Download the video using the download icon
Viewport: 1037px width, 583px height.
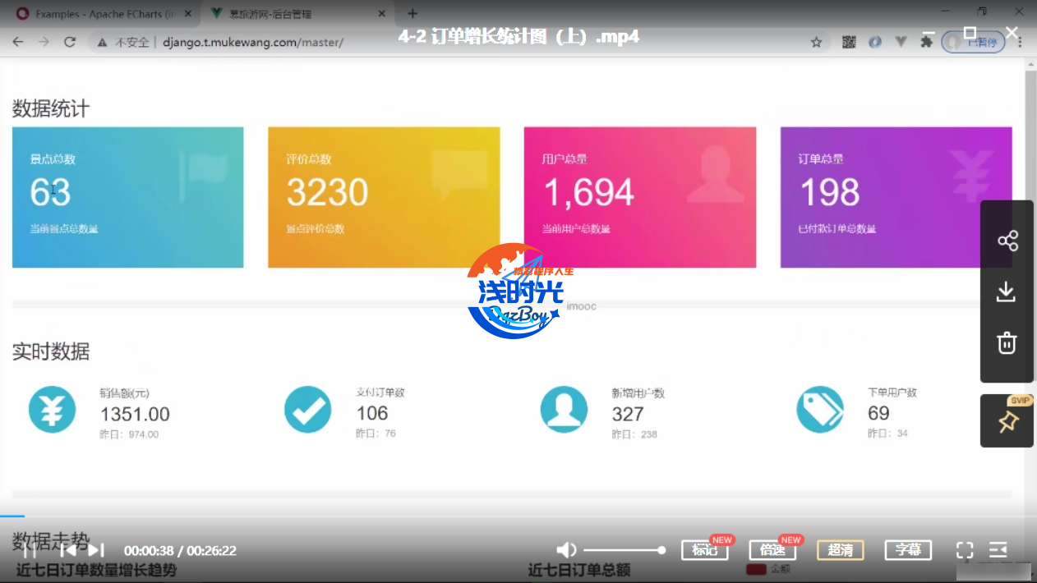pos(1007,291)
